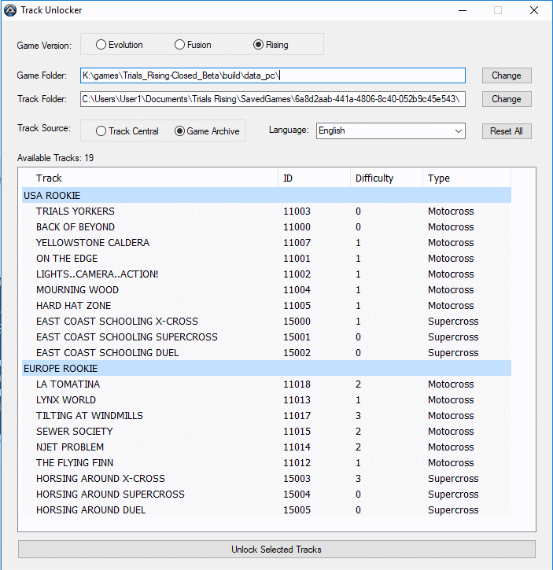Close the Track Unlocker window
553x570 pixels.
click(534, 10)
